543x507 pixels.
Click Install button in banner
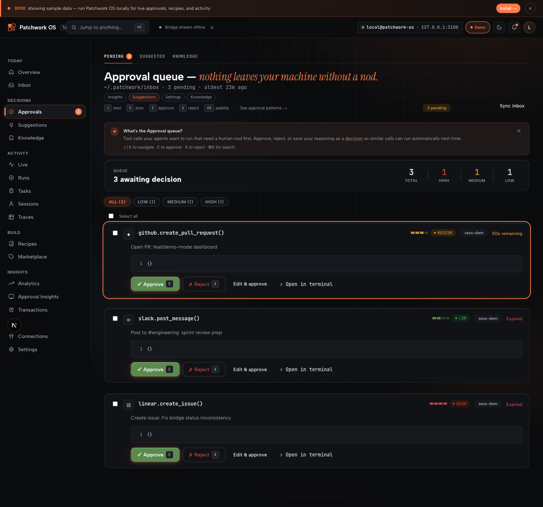(508, 8)
